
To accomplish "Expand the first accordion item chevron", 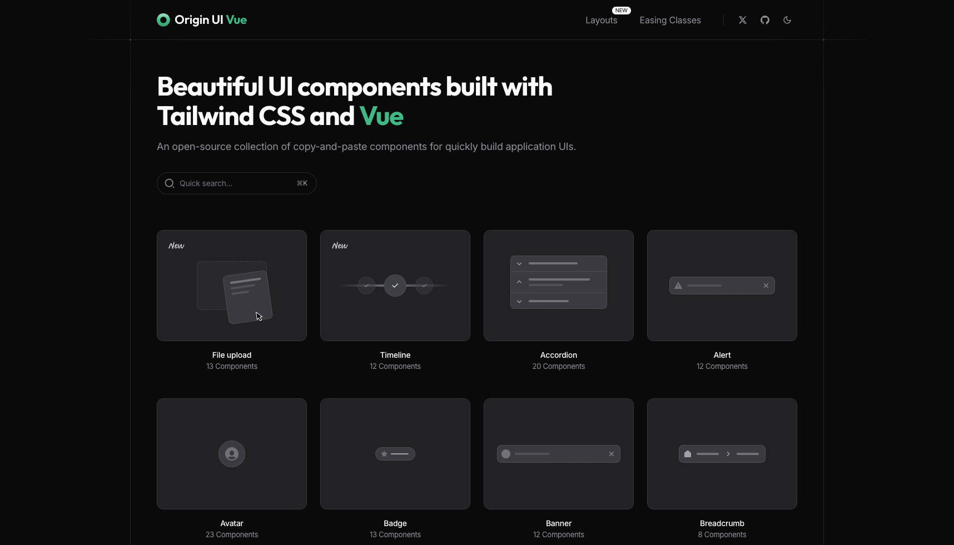I will pyautogui.click(x=519, y=264).
